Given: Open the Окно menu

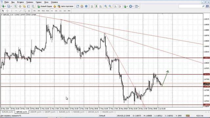Looking at the screenshot, I should pos(46,2).
